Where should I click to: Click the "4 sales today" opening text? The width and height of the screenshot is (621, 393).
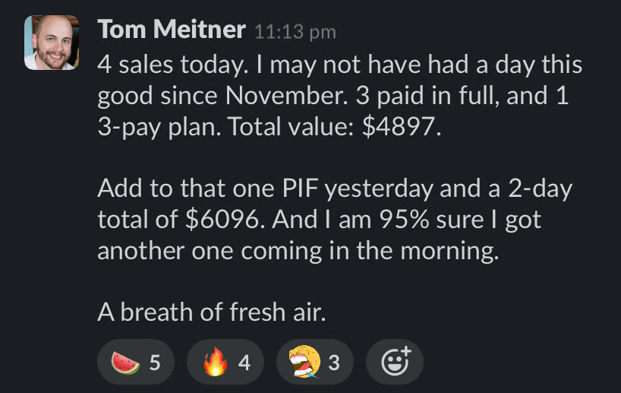(x=170, y=65)
